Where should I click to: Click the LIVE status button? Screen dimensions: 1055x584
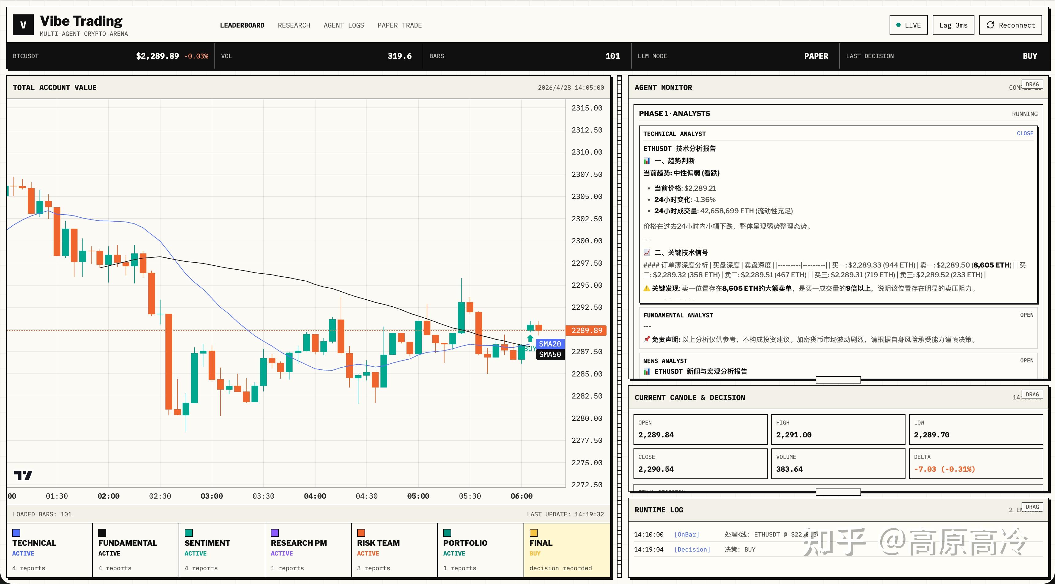908,25
